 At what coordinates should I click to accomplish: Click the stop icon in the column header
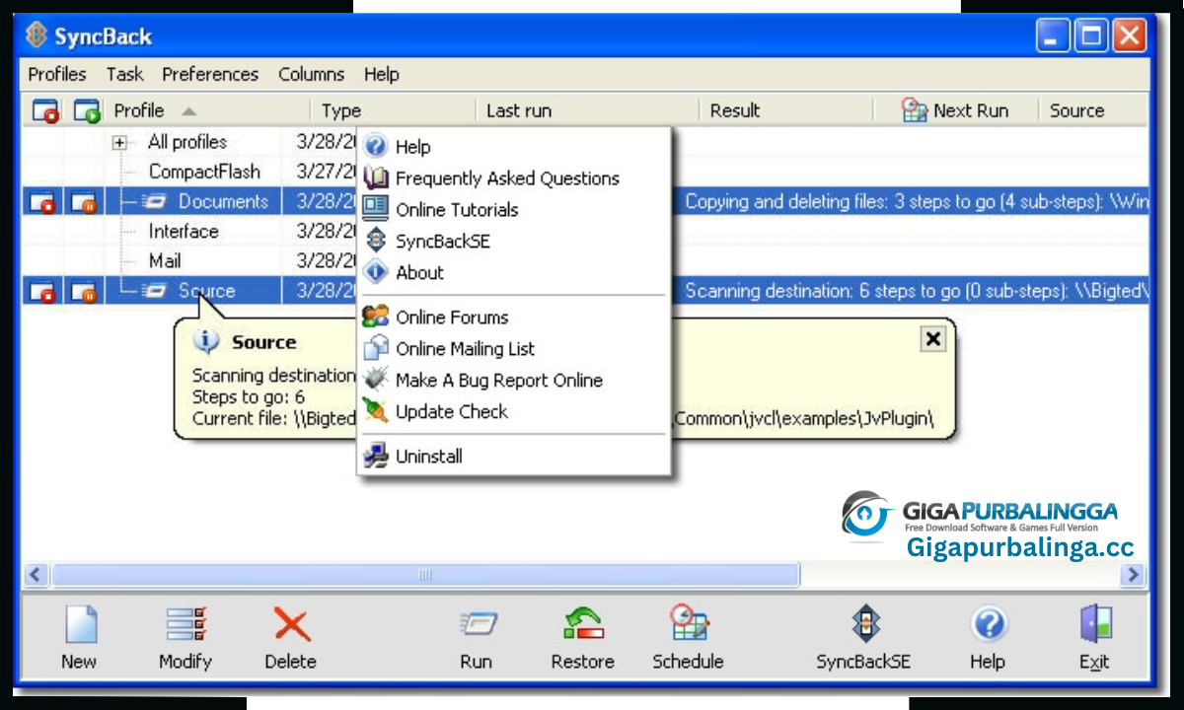[45, 110]
